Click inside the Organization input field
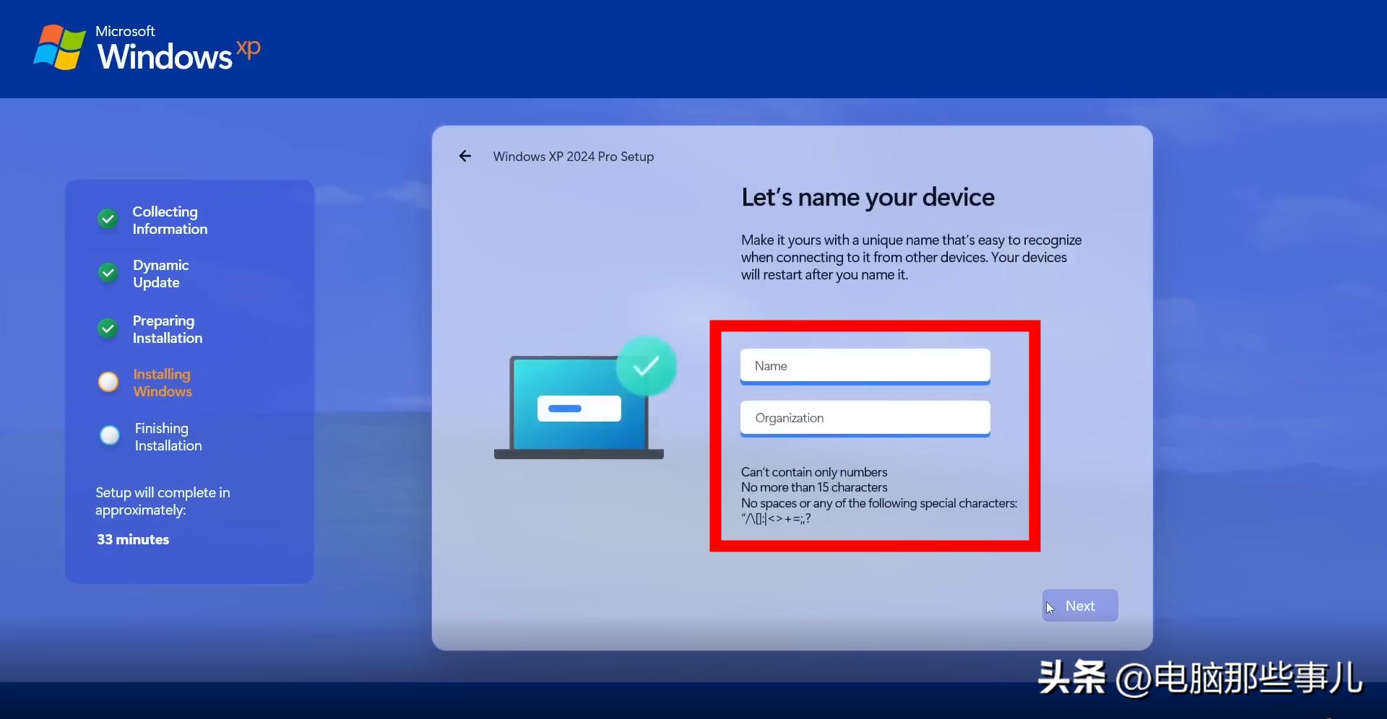 [865, 417]
